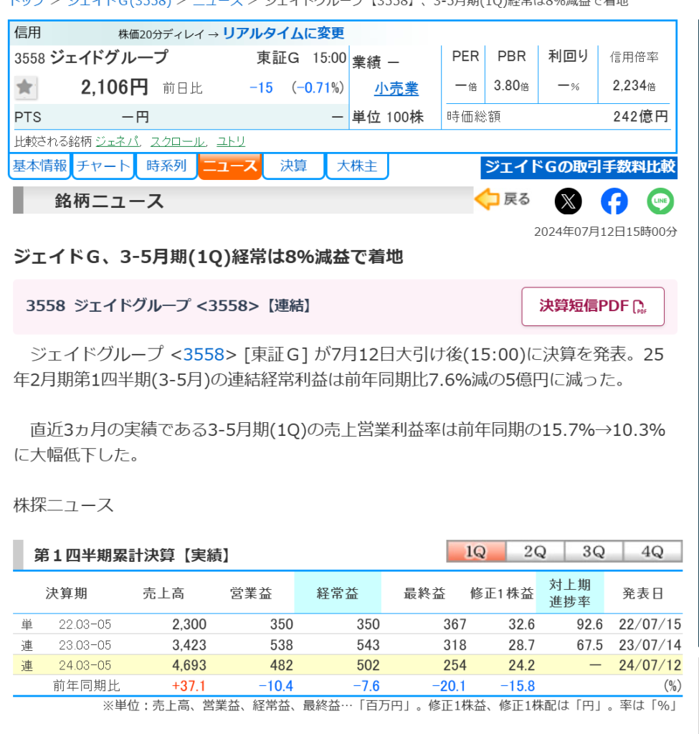Select the 3Q quarter toggle
The image size is (699, 734).
(593, 551)
